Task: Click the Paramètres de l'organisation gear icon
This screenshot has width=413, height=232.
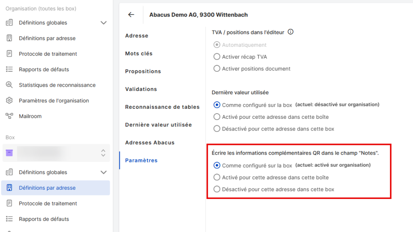Action: [x=9, y=100]
